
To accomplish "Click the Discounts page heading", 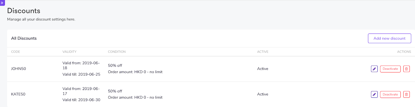I will pyautogui.click(x=24, y=11).
